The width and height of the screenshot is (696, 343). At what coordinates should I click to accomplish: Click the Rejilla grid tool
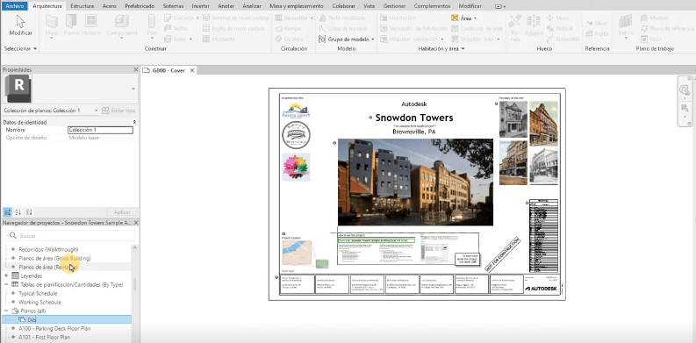point(597,33)
